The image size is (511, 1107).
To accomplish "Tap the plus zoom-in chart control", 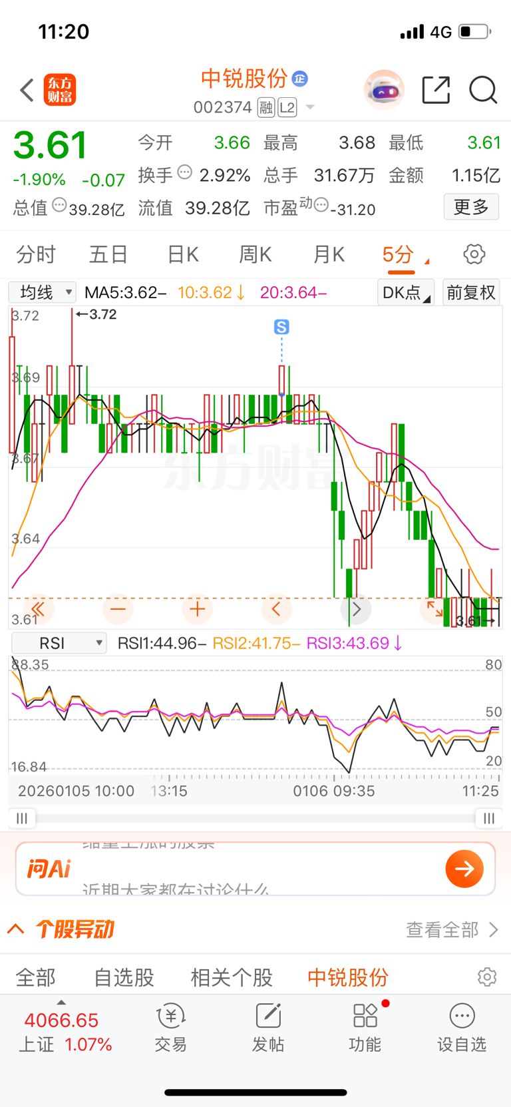I will coord(197,608).
